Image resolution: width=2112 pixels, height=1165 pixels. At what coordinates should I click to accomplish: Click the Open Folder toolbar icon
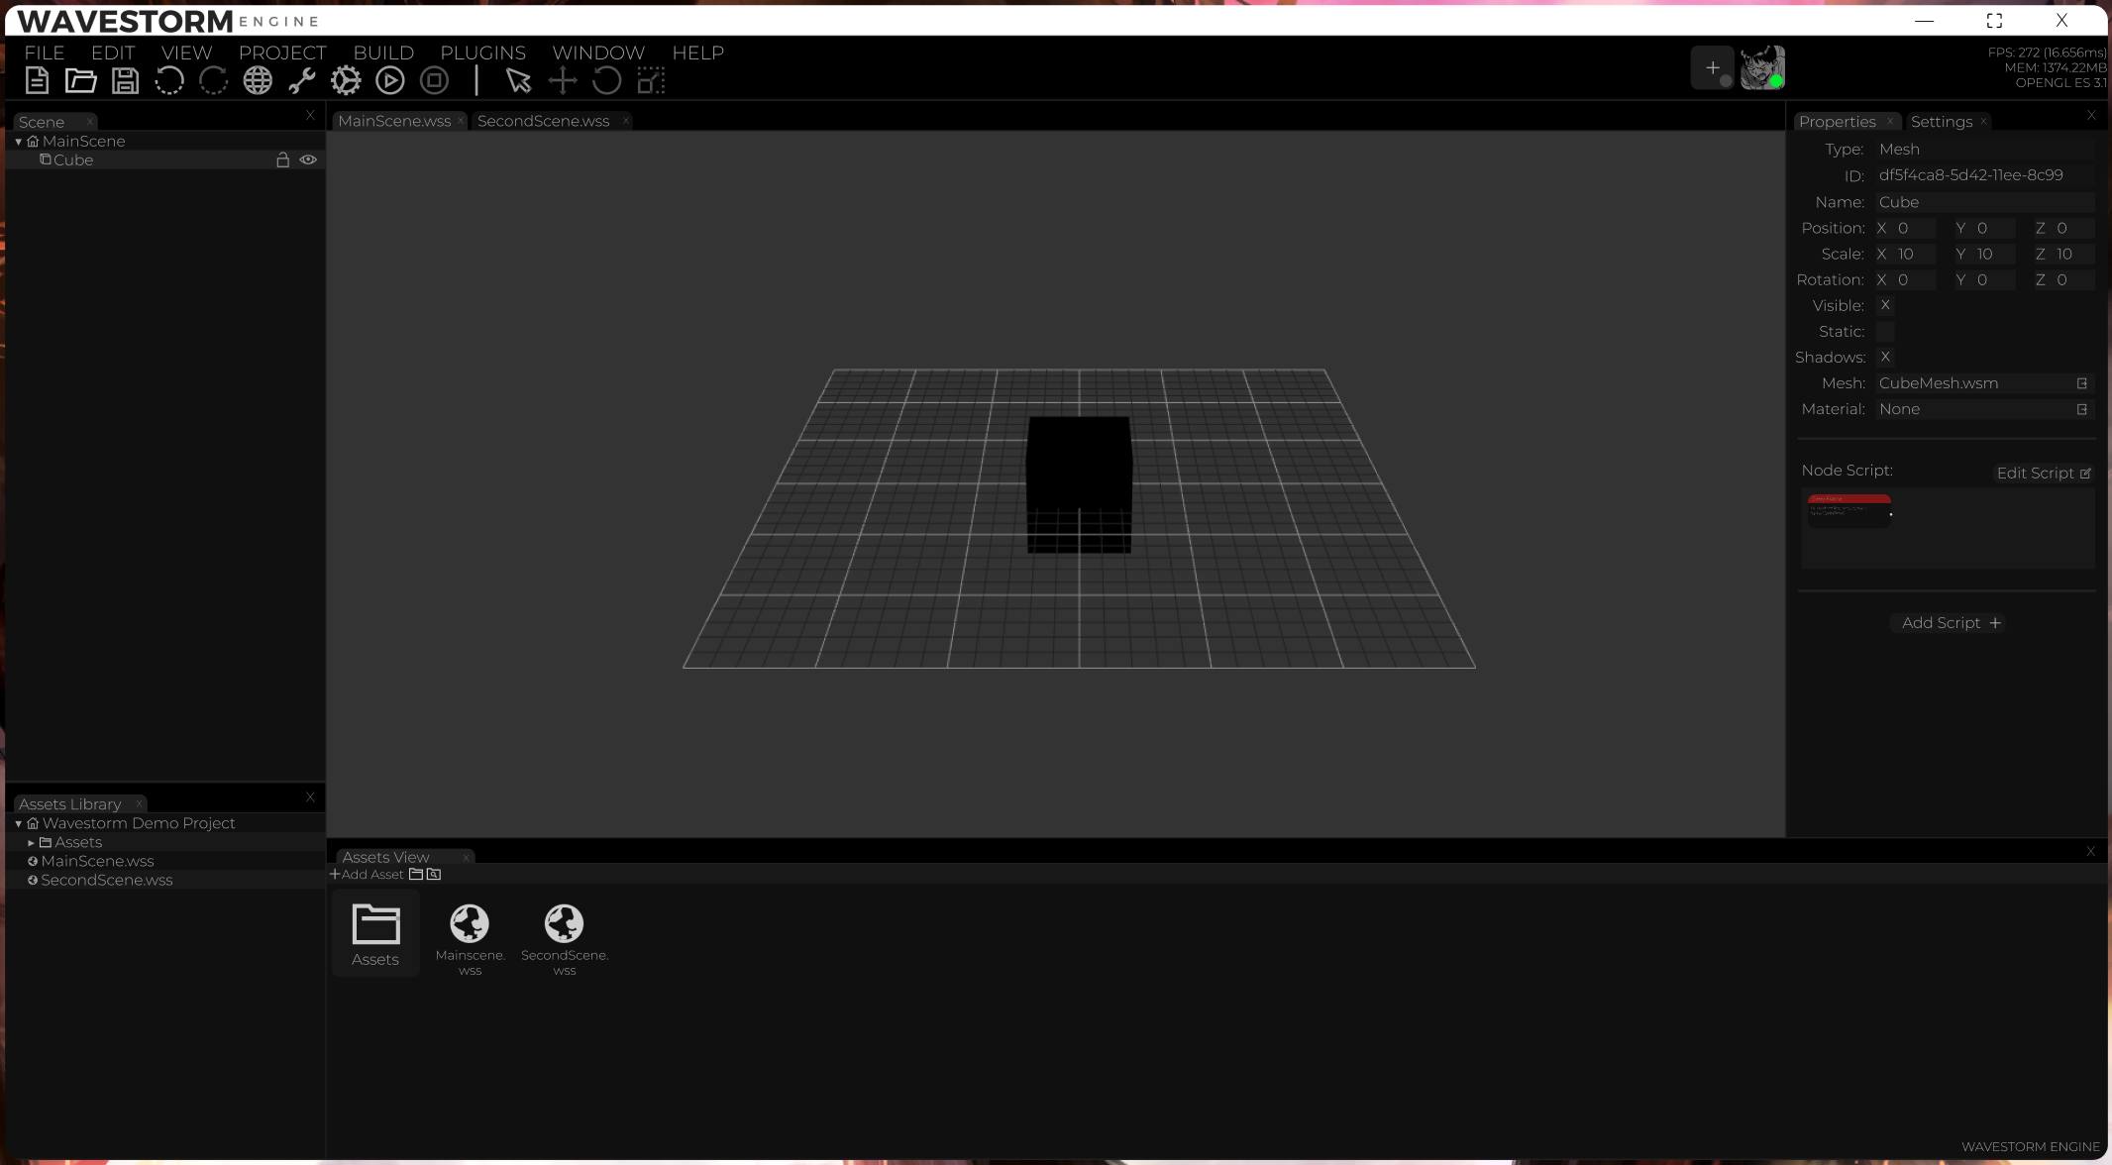click(81, 81)
